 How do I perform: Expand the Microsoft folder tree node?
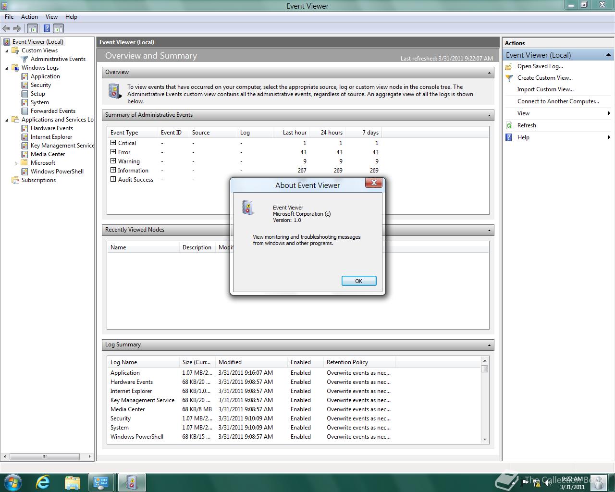coord(16,163)
